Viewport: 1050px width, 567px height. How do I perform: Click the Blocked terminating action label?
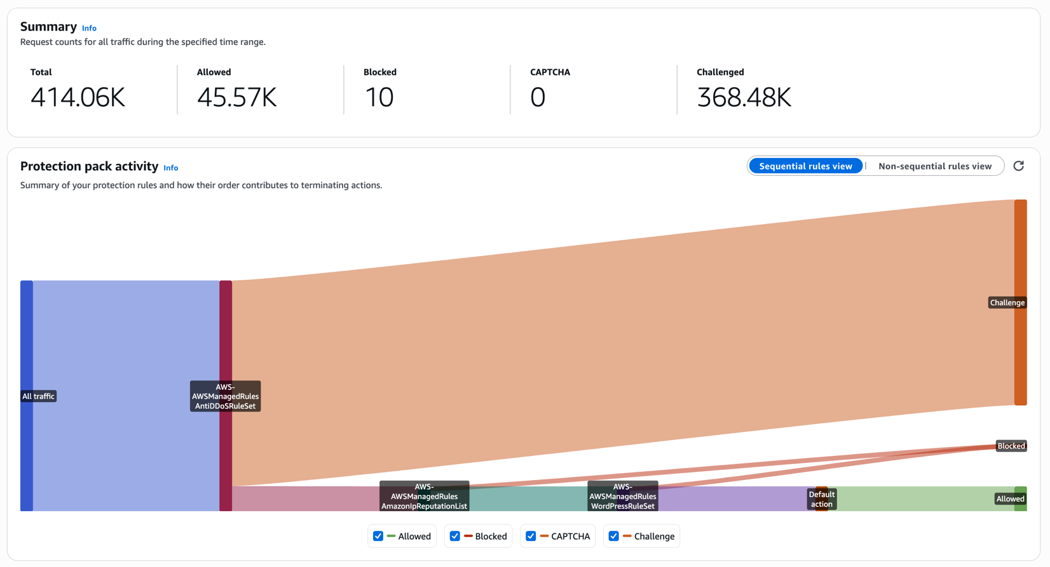(x=1011, y=446)
